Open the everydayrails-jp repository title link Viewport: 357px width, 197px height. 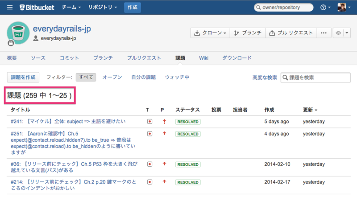62,29
